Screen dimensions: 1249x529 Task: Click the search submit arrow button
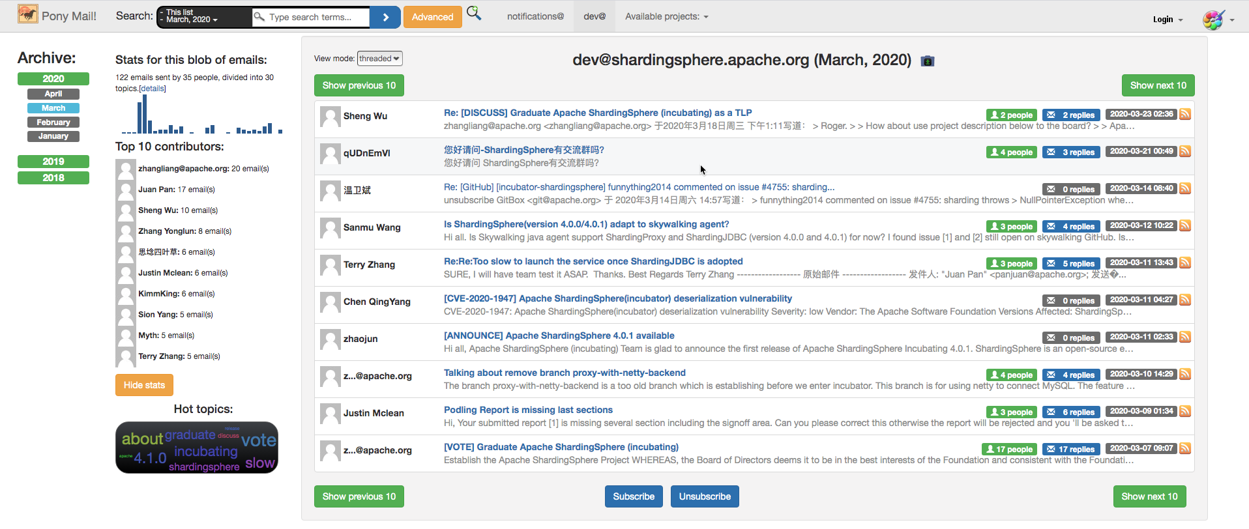tap(385, 17)
